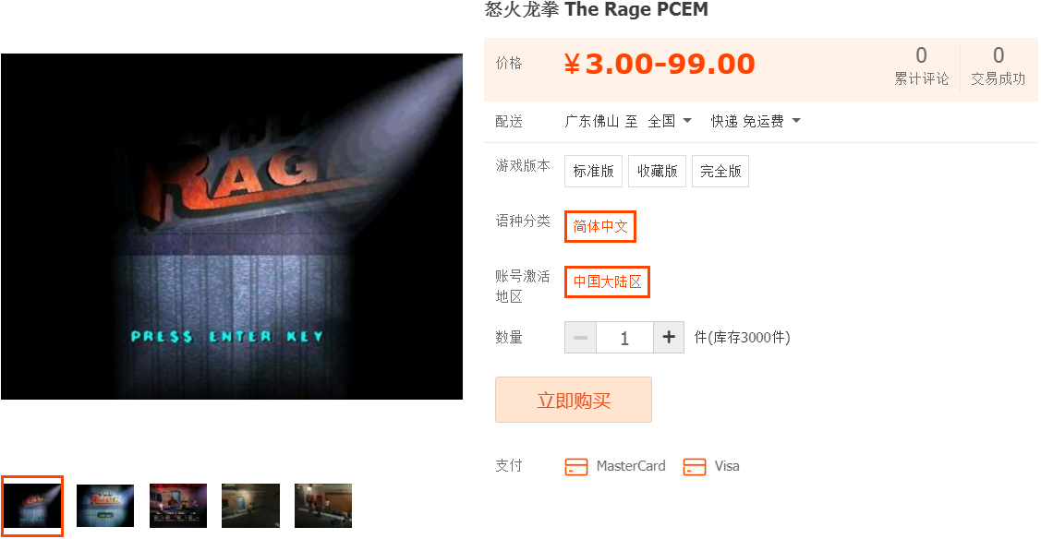The width and height of the screenshot is (1041, 539).
Task: Select the 收藏版 game version option
Action: coord(658,171)
